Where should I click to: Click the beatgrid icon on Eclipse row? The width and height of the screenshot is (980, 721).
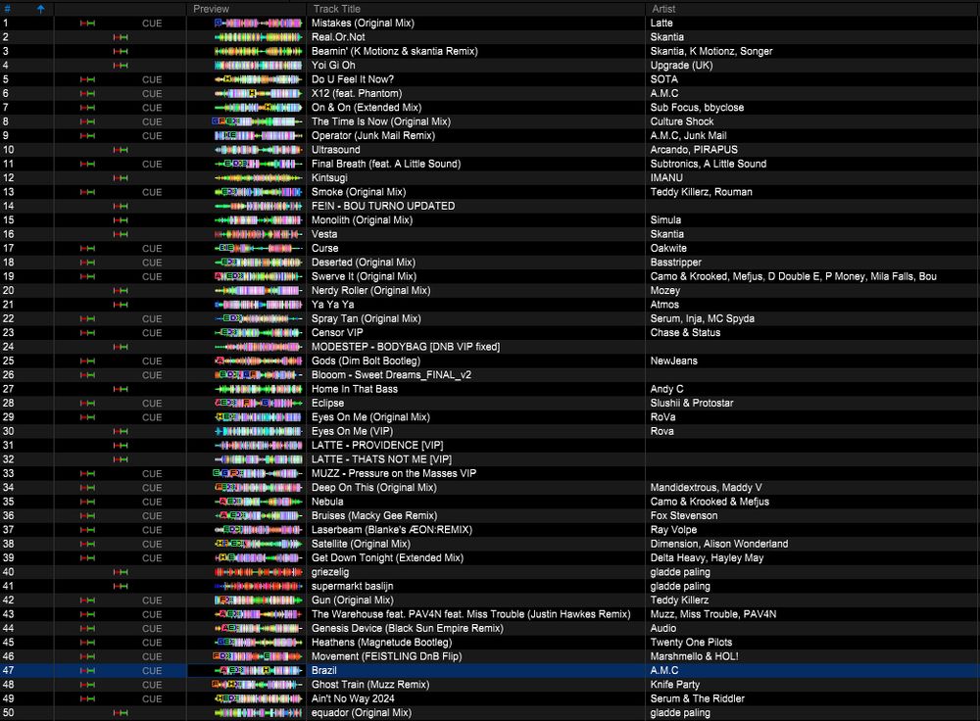point(87,404)
